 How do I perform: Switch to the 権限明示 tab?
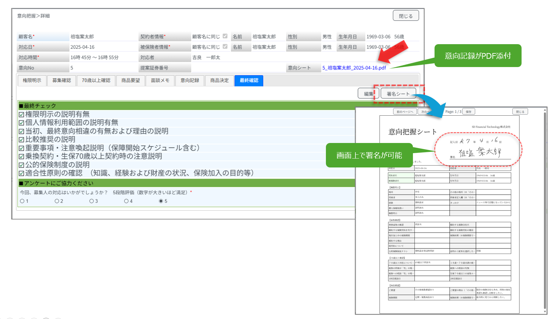coord(32,80)
